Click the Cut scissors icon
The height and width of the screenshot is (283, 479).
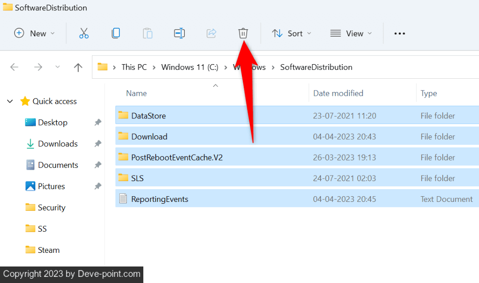tap(84, 33)
